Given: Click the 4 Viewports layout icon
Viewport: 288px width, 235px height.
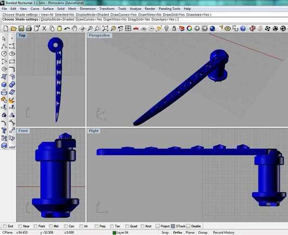Looking at the screenshot, I should tap(128, 28).
